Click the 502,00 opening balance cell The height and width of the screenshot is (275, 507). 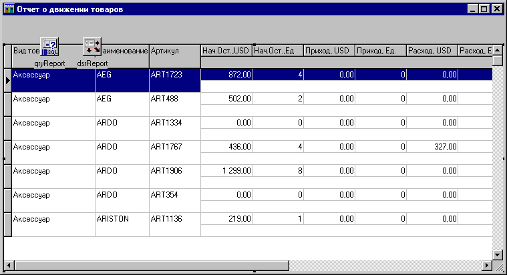click(226, 99)
